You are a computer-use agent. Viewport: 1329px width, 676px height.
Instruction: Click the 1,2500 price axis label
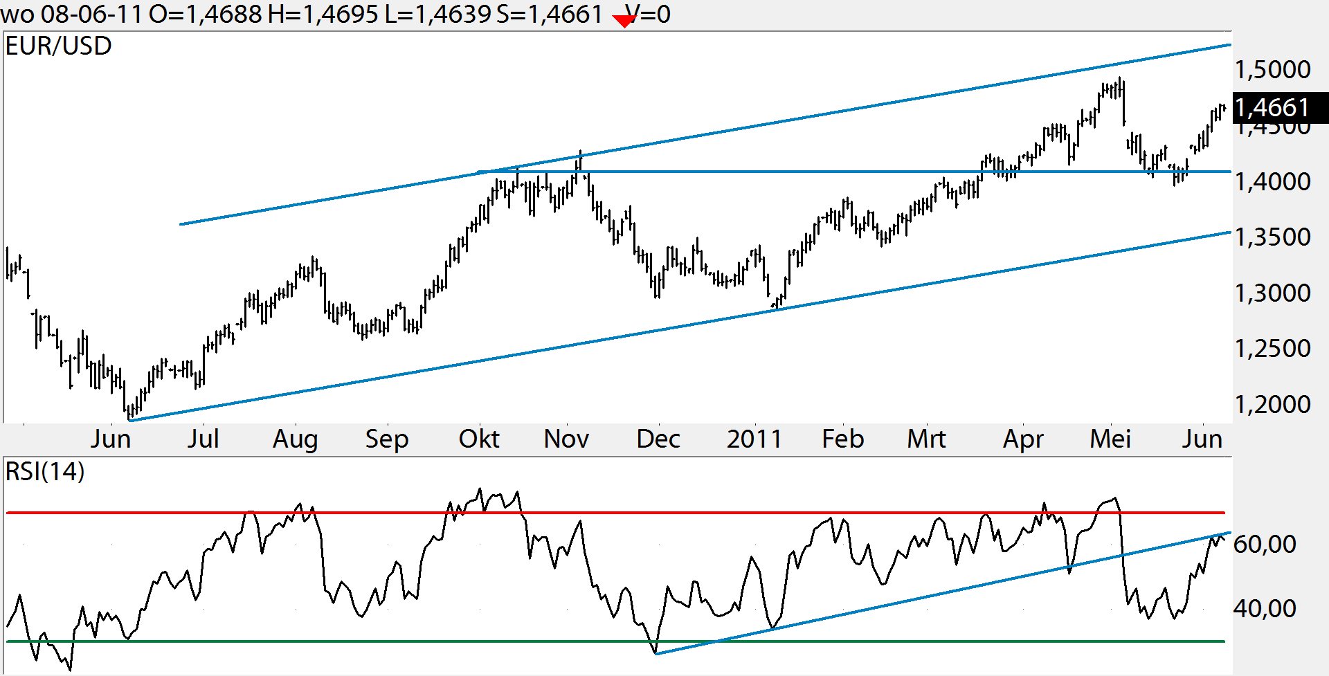coord(1272,349)
